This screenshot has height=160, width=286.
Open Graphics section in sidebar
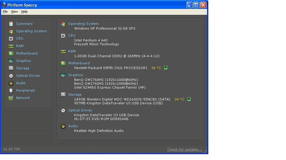coord(23,61)
